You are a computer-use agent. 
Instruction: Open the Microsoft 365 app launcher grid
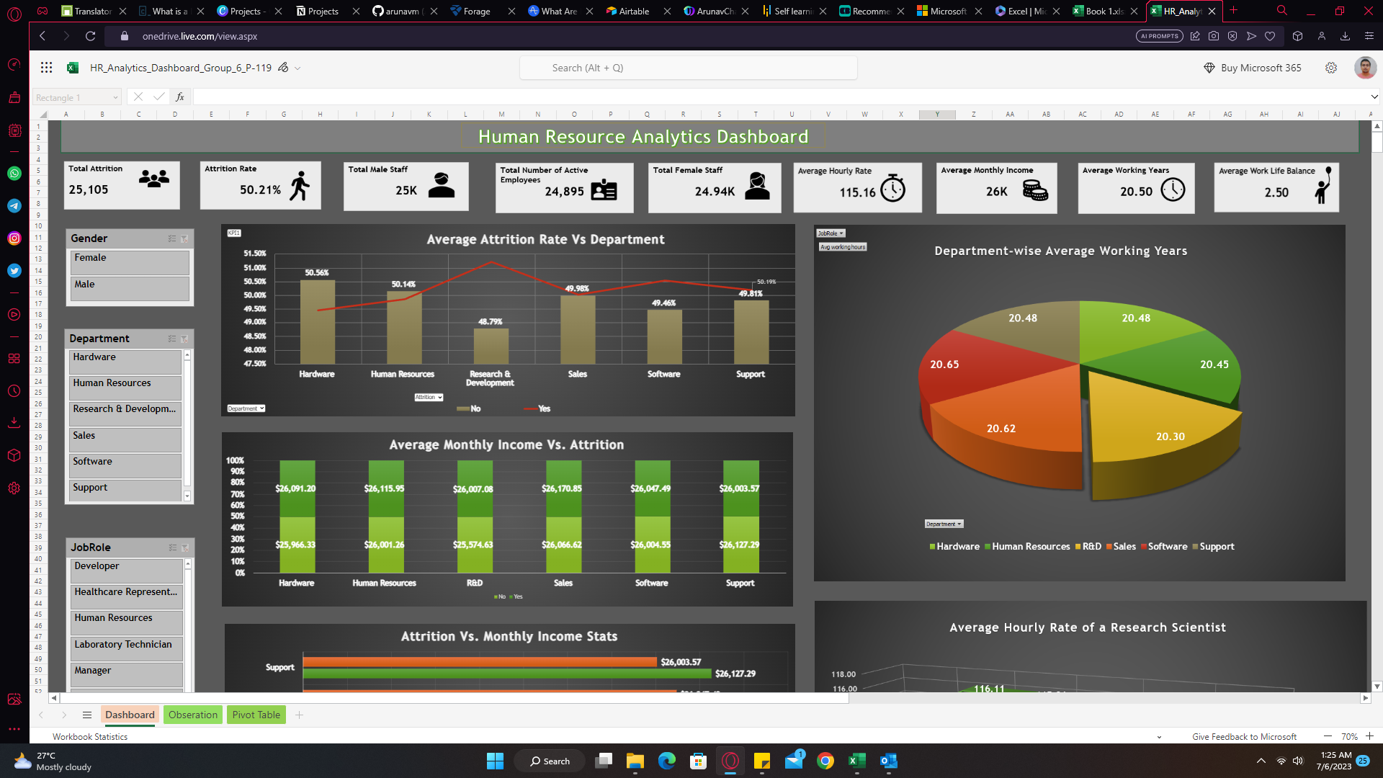pyautogui.click(x=46, y=68)
